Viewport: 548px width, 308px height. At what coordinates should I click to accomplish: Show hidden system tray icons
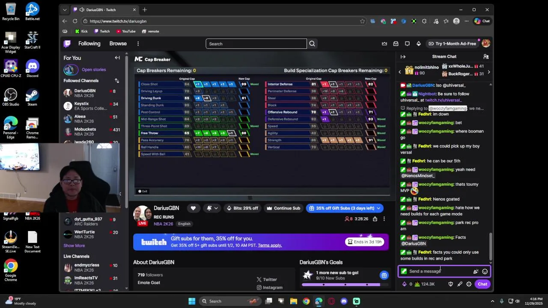492,301
